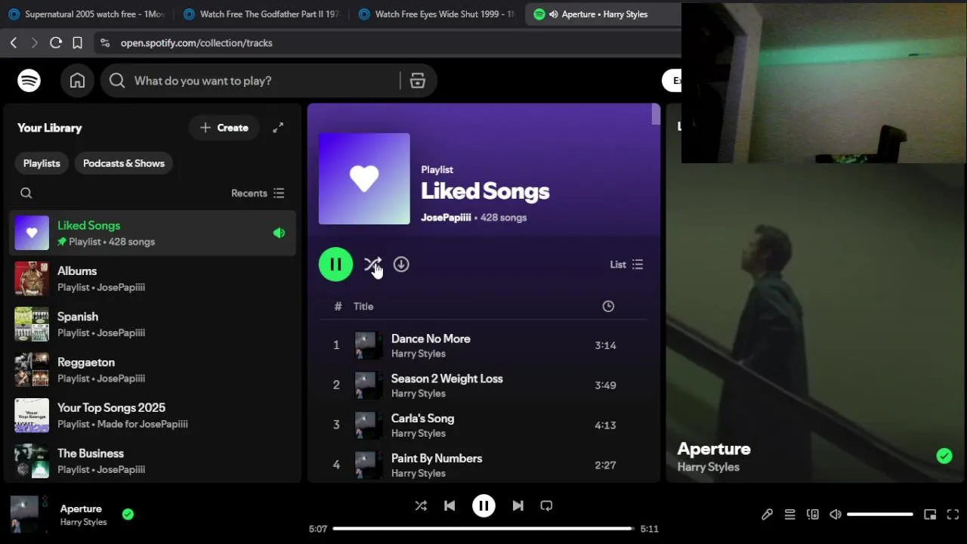Click the search magnifier in top bar
Image resolution: width=967 pixels, height=544 pixels.
117,81
